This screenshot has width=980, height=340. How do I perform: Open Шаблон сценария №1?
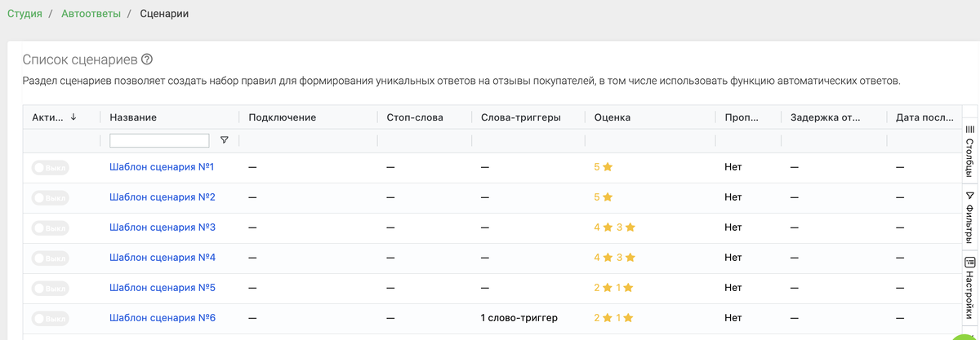point(162,167)
